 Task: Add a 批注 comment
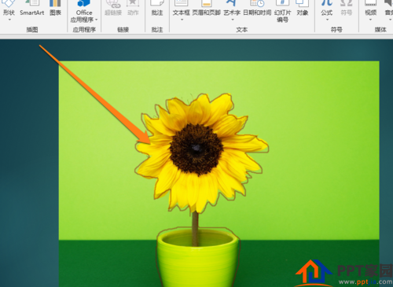tap(157, 9)
